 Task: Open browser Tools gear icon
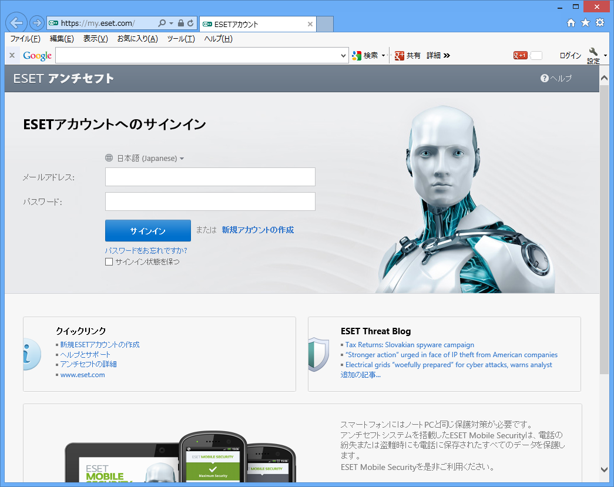600,23
